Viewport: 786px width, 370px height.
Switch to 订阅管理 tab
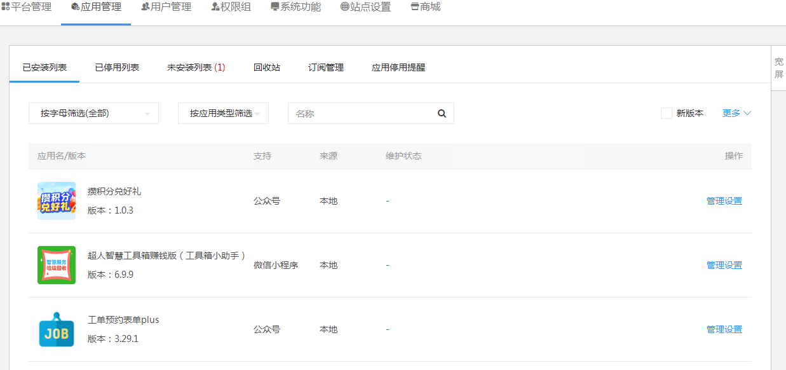pyautogui.click(x=326, y=67)
